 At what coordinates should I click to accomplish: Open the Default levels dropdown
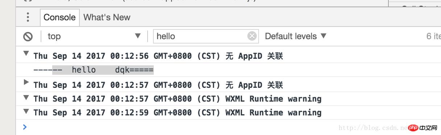tap(296, 36)
